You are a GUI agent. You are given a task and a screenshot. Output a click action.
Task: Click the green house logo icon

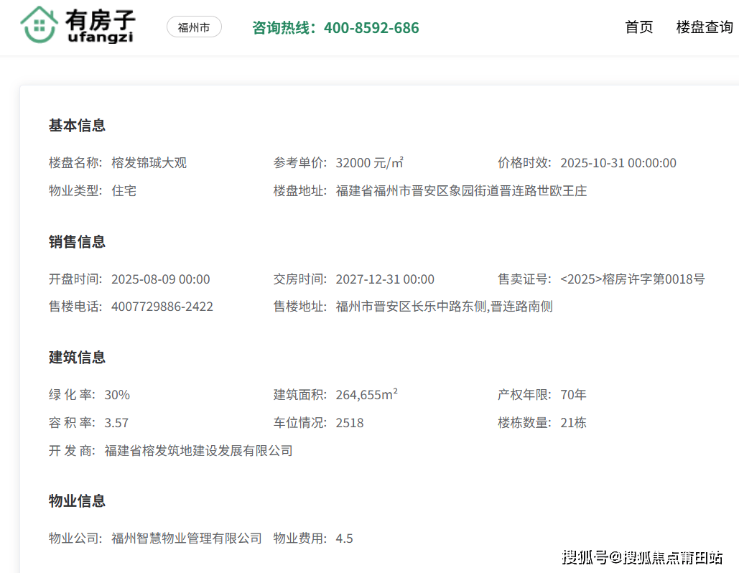coord(39,25)
